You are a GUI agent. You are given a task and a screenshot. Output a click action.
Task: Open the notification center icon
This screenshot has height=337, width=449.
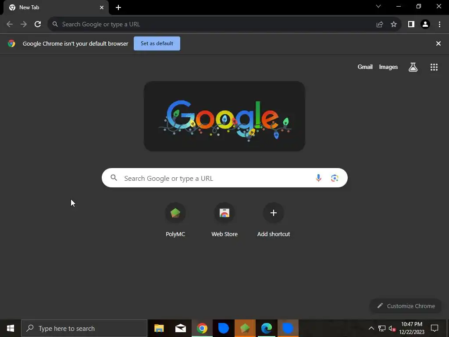[x=435, y=328]
